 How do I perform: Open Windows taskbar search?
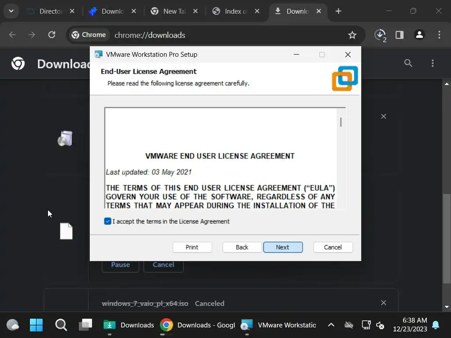click(x=61, y=325)
